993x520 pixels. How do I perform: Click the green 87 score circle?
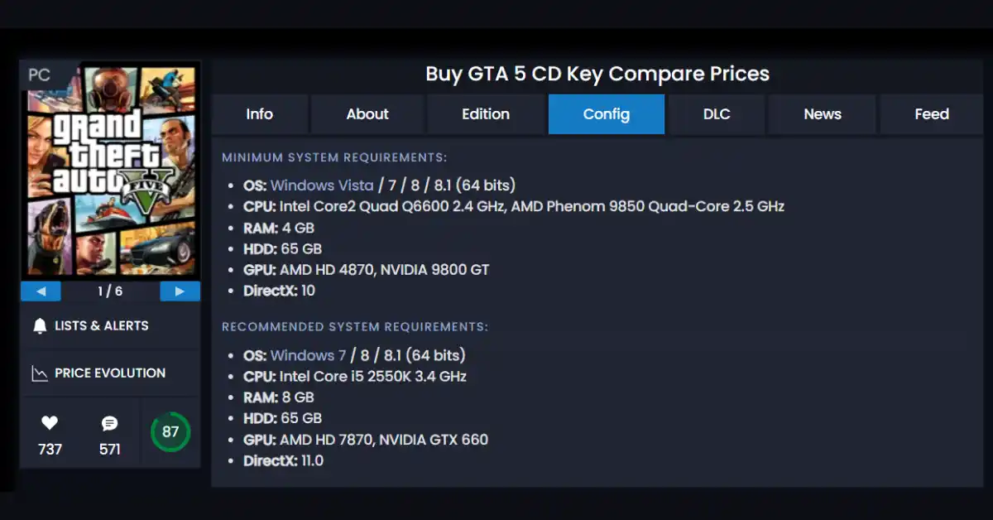170,432
